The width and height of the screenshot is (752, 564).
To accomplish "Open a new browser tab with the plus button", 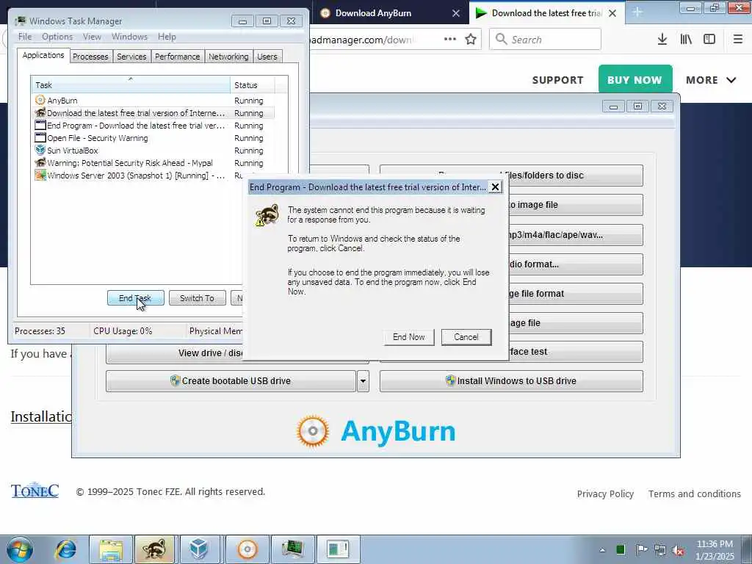I will point(637,12).
